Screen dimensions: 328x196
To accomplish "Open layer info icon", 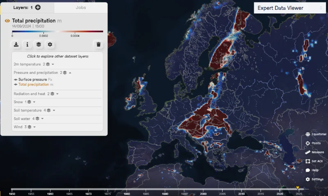I will [27, 45].
